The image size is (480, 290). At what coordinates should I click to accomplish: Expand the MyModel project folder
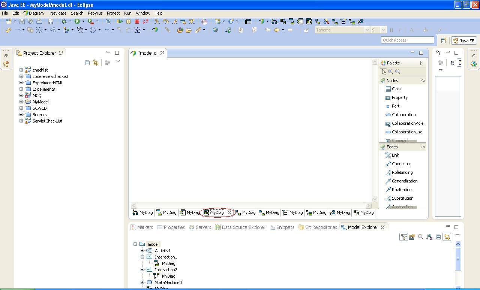click(x=21, y=102)
